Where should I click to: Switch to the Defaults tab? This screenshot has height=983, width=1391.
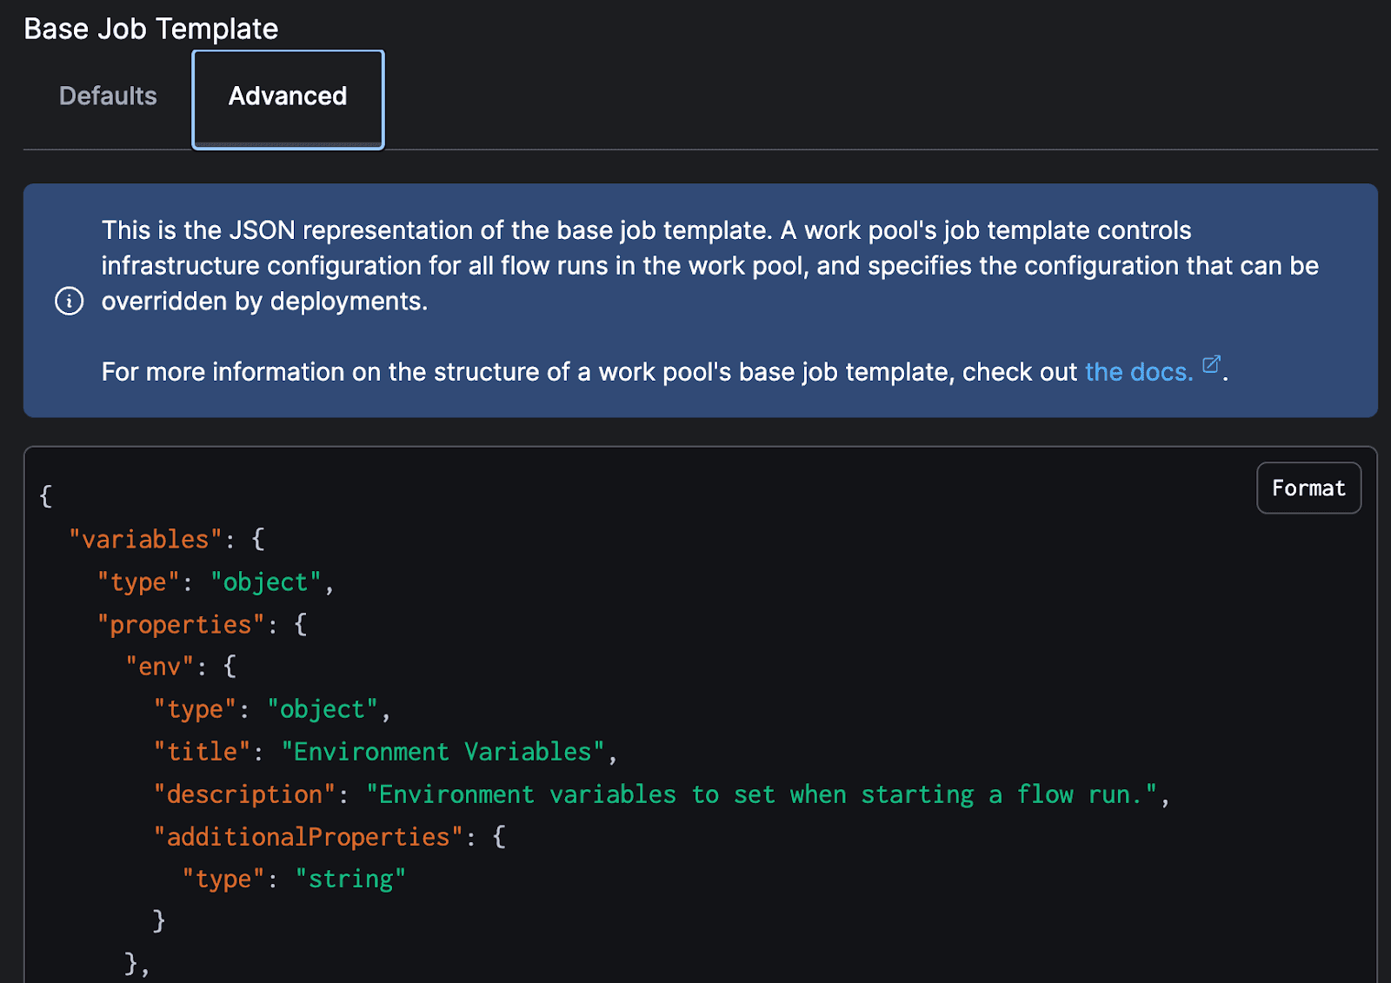point(108,96)
